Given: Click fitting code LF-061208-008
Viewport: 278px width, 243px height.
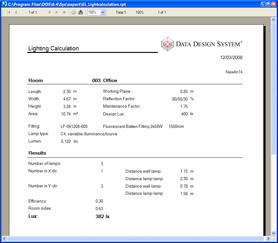Looking at the screenshot, I should [74, 126].
